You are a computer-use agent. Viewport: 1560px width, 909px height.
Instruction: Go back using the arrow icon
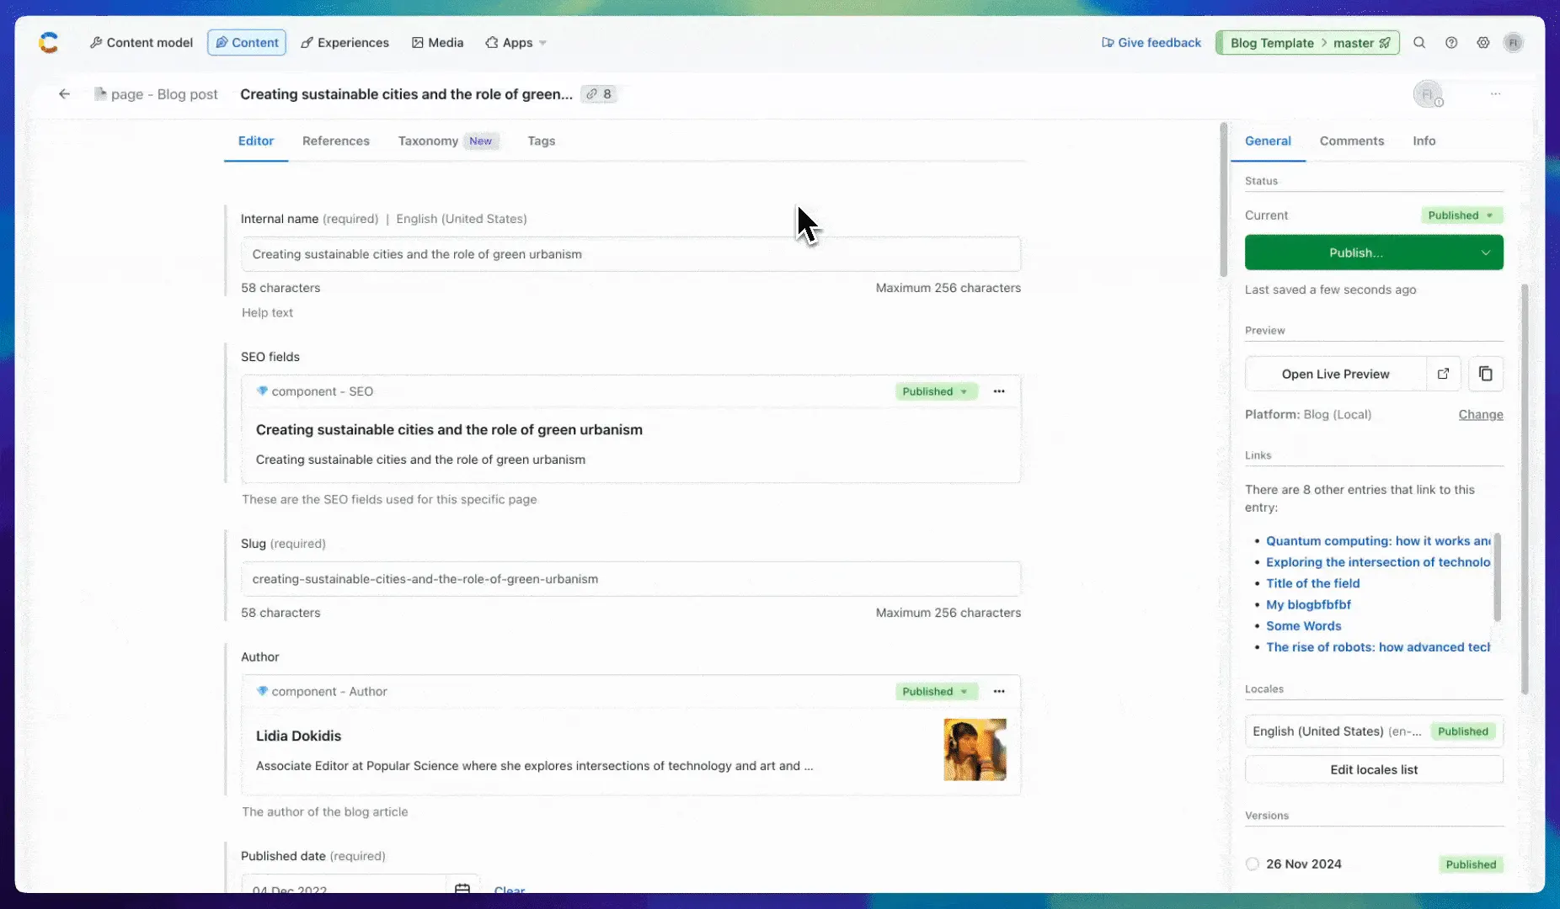click(x=64, y=93)
